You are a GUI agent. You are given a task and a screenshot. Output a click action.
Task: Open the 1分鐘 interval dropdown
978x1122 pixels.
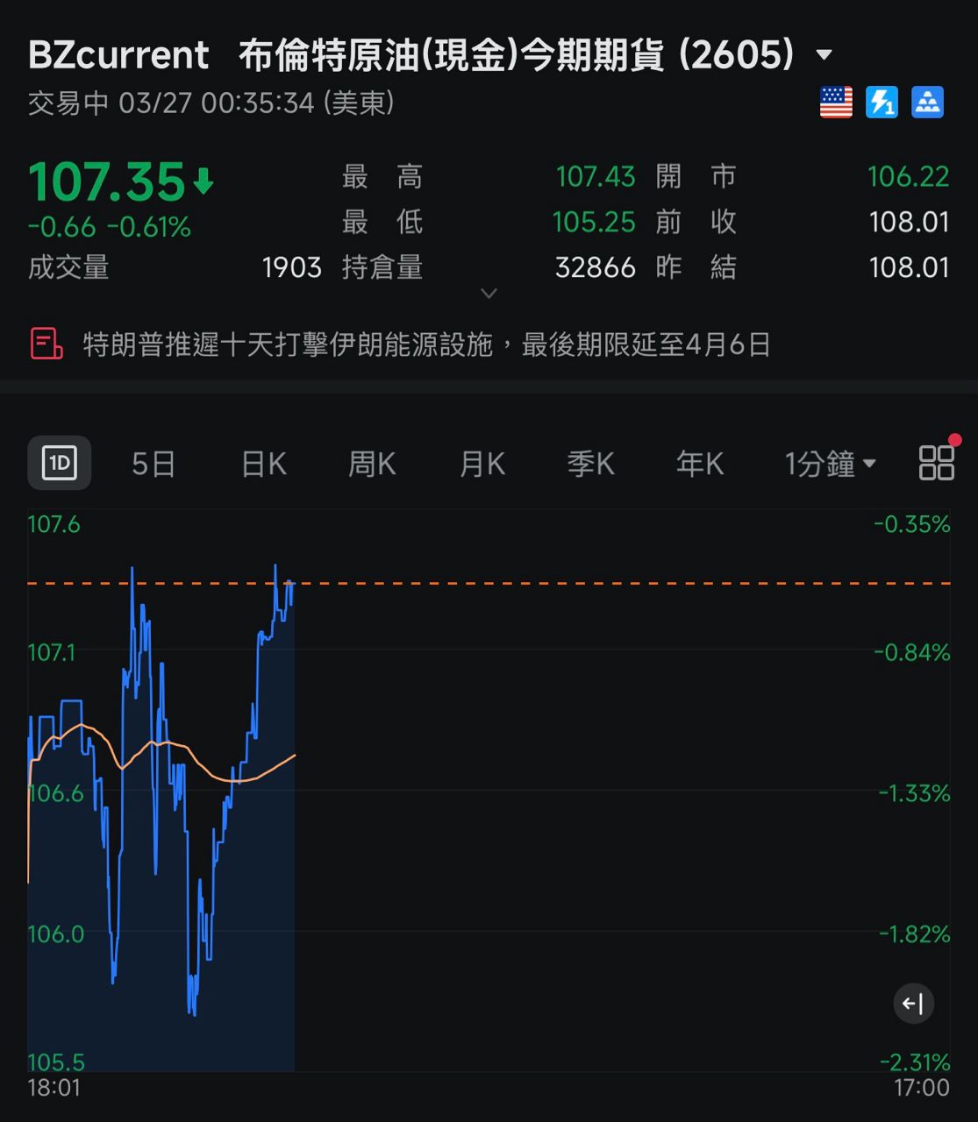pyautogui.click(x=830, y=464)
